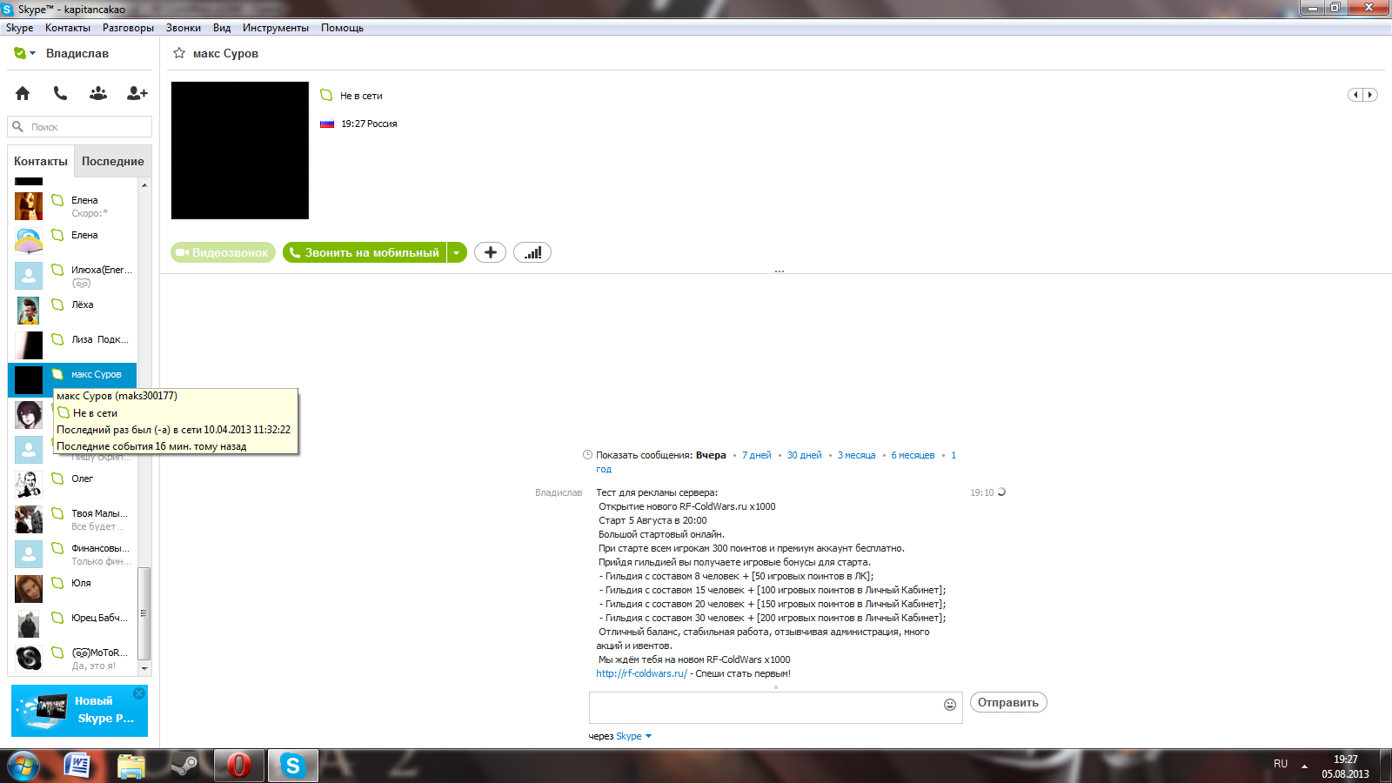Image resolution: width=1392 pixels, height=783 pixels.
Task: Open Windows Explorer from taskbar
Action: click(x=131, y=766)
